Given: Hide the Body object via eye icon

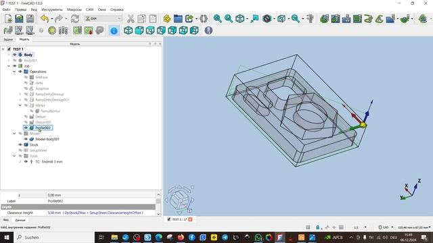Looking at the screenshot, I should 15,55.
